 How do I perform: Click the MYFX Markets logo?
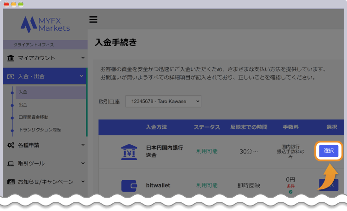click(46, 24)
